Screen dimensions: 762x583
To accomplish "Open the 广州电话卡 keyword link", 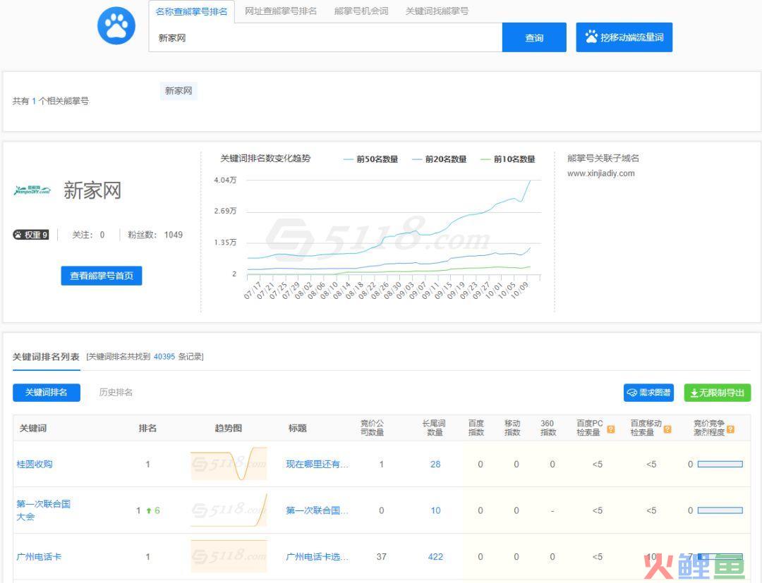I will click(x=39, y=557).
